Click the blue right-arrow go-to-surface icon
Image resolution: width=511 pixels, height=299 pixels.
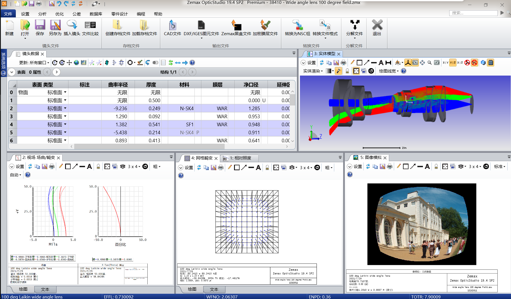pyautogui.click(x=185, y=63)
